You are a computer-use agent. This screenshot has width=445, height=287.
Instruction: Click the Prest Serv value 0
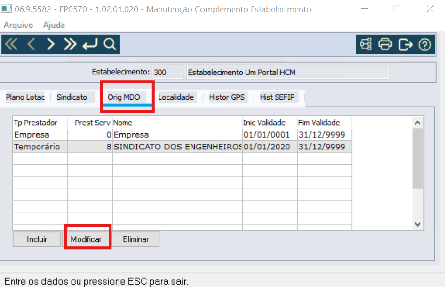click(x=90, y=134)
